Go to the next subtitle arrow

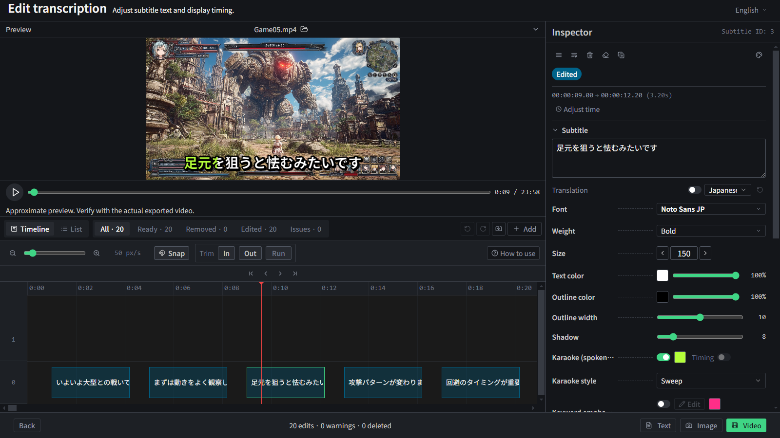[x=280, y=274]
